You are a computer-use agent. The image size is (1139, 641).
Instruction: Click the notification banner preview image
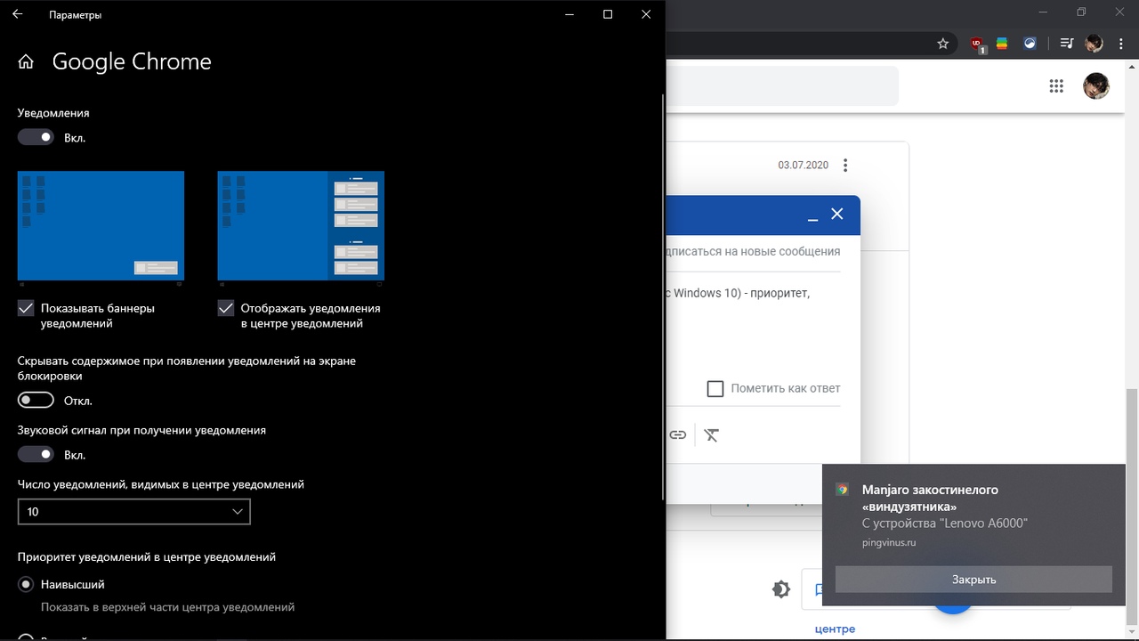[x=101, y=226]
